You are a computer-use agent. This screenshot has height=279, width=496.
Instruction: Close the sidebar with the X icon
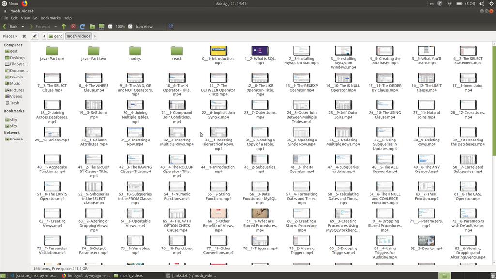click(x=24, y=36)
